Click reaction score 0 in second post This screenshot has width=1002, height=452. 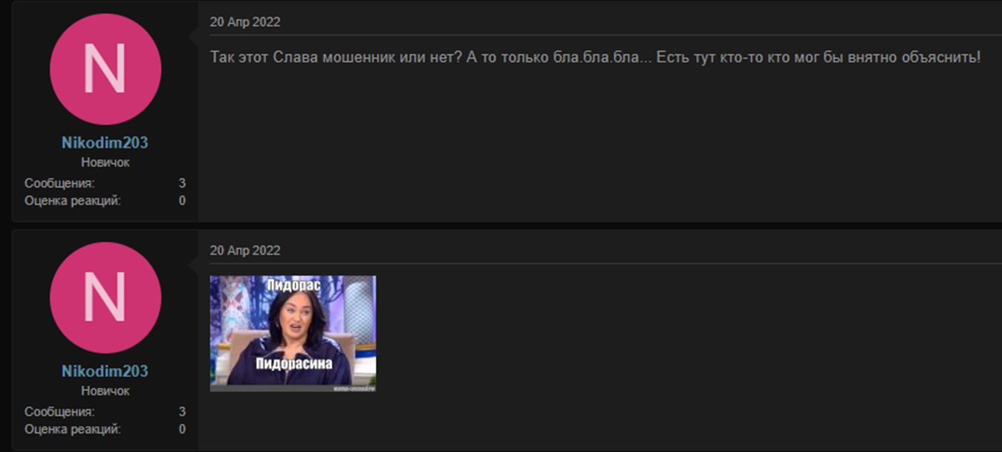[x=182, y=429]
